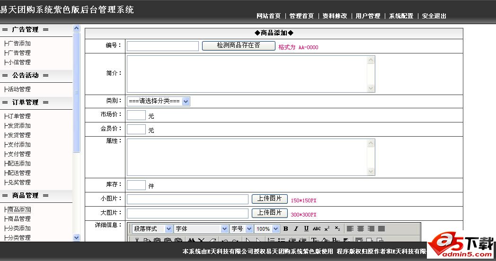This screenshot has height=261, width=496.
Task: Open the 100% zoom dropdown
Action: [267, 229]
